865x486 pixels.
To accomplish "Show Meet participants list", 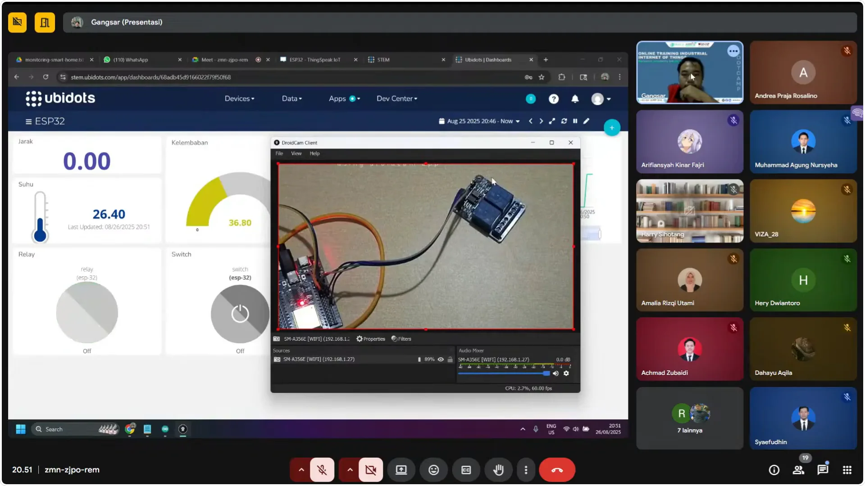I will pos(798,470).
